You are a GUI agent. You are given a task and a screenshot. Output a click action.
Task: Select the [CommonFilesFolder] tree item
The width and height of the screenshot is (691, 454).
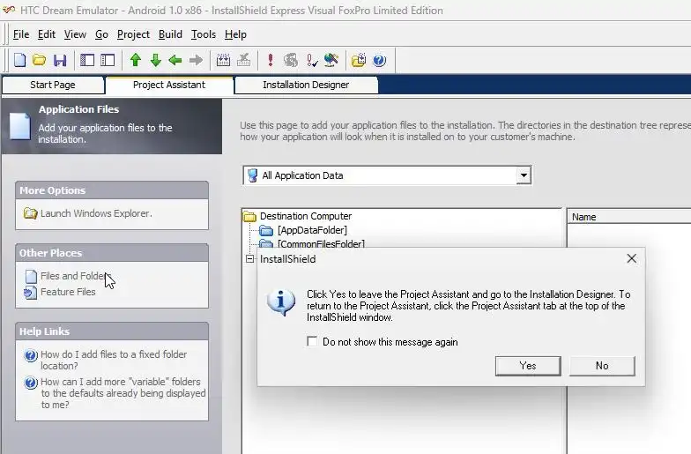[321, 243]
